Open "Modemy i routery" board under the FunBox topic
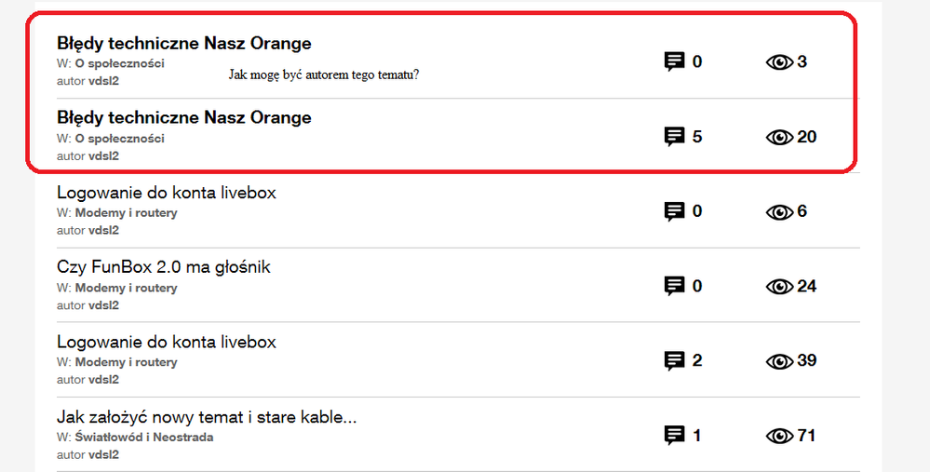Screen dimensions: 930x472 126,288
